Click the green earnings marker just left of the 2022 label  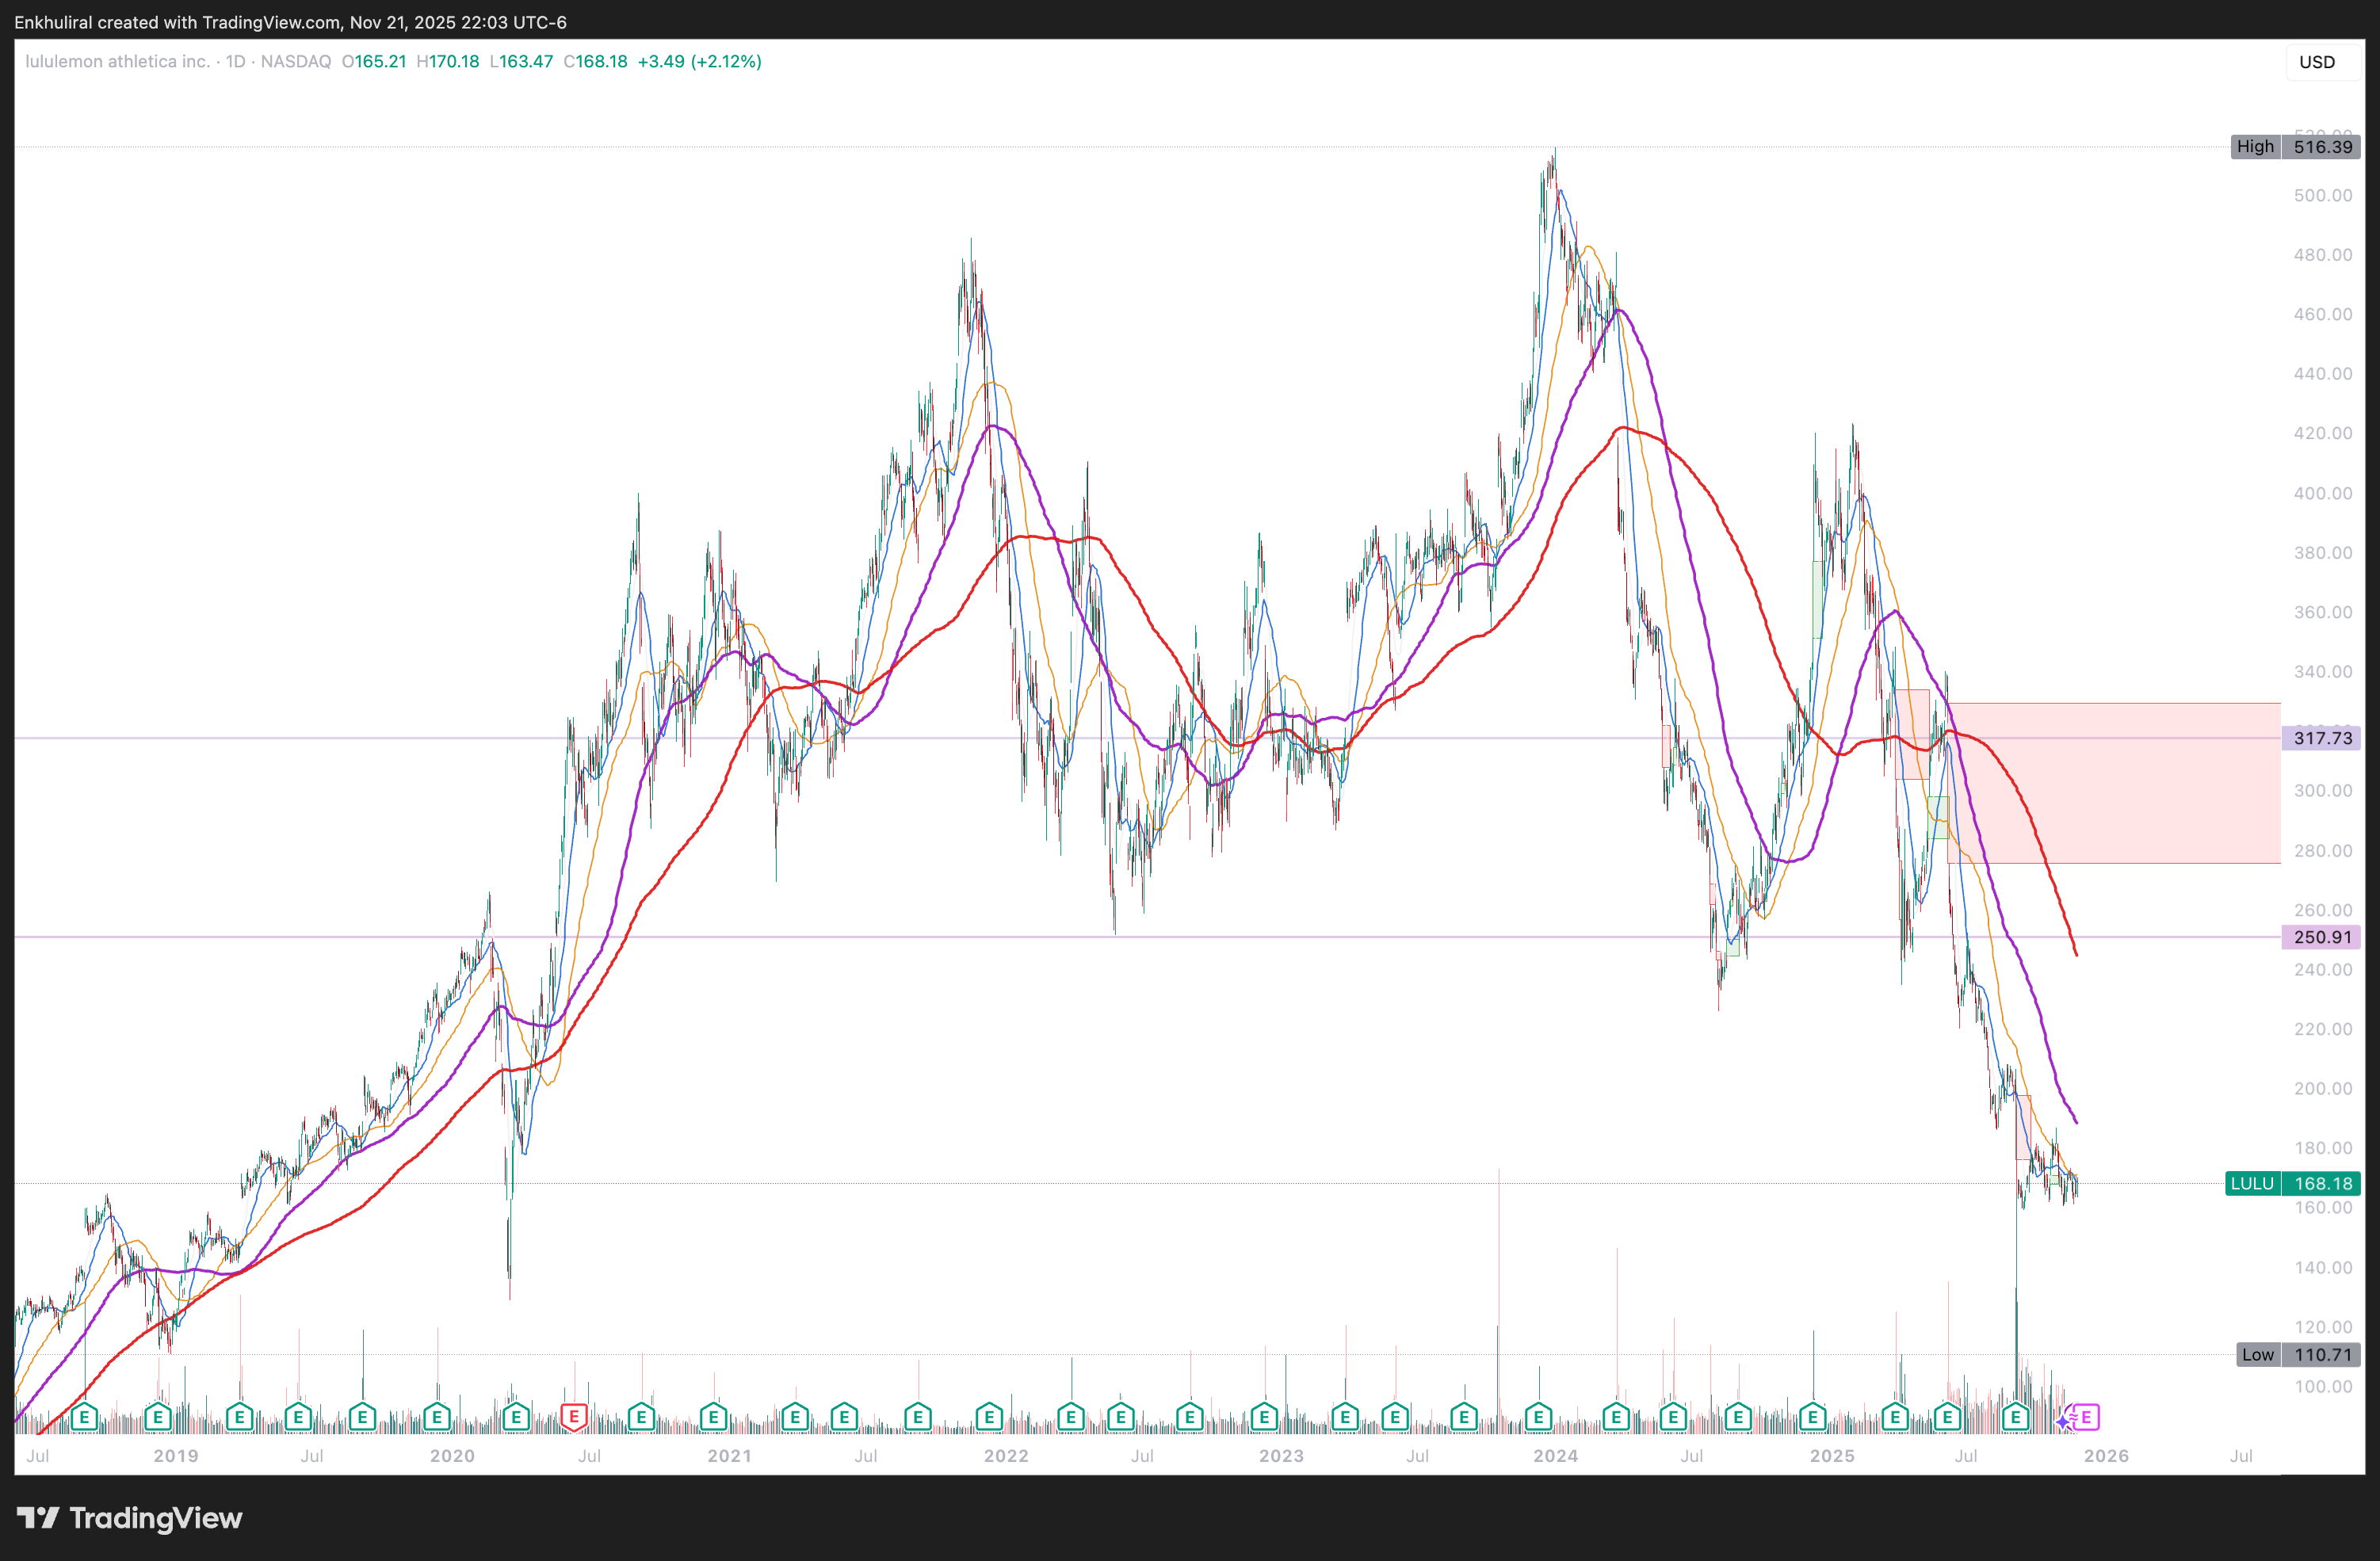pyautogui.click(x=989, y=1417)
